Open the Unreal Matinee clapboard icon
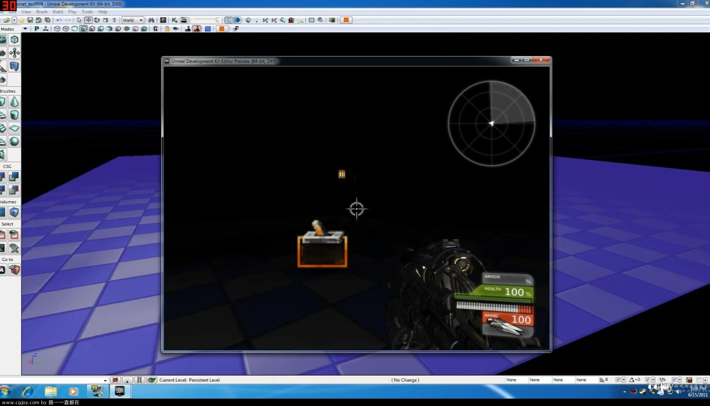Viewport: 710px width, 406px height. tap(184, 20)
